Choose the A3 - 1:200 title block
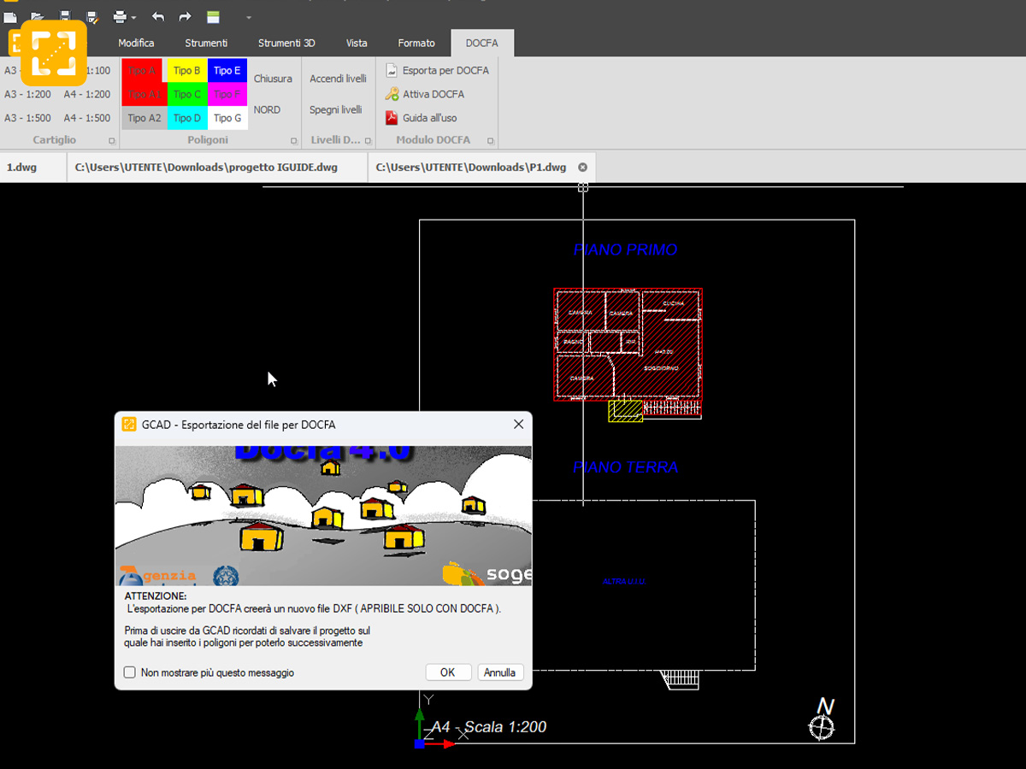 click(27, 95)
